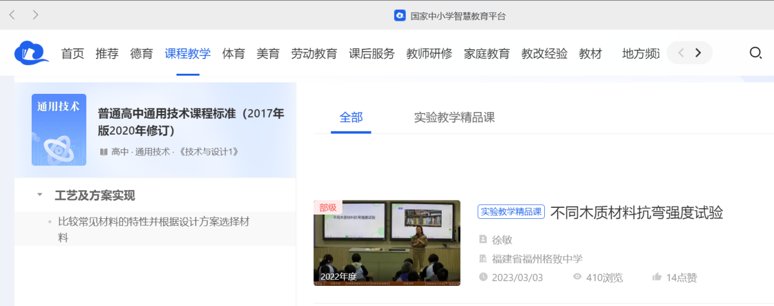Click the browser back arrow
This screenshot has height=306, width=774.
tap(12, 15)
